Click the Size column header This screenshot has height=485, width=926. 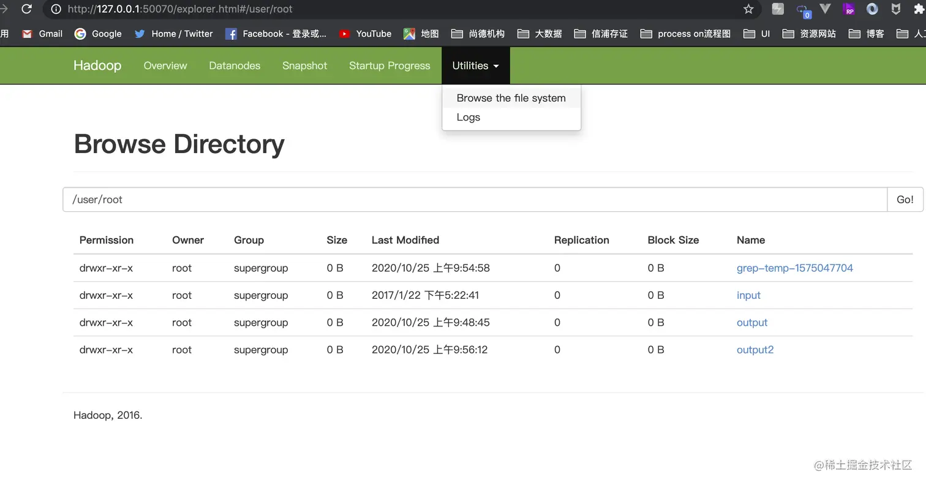click(337, 240)
